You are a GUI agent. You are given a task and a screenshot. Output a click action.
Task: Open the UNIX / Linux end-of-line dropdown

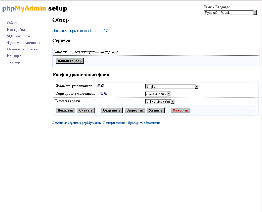[x=160, y=101]
